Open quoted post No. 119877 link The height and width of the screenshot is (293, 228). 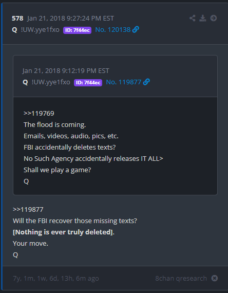tap(124, 82)
